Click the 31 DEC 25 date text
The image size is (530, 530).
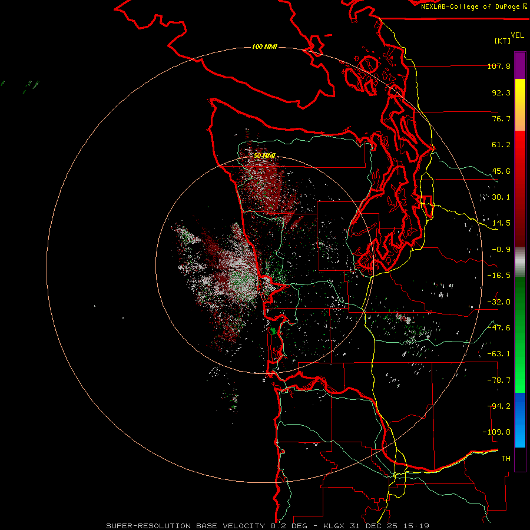coord(373,526)
